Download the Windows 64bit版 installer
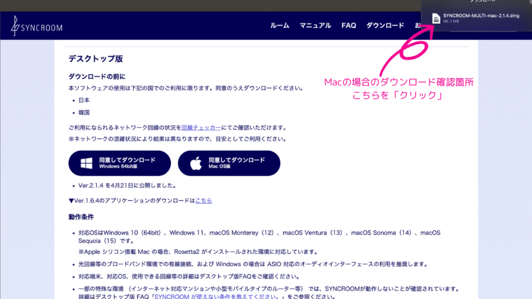The image size is (532, 299). 120,163
